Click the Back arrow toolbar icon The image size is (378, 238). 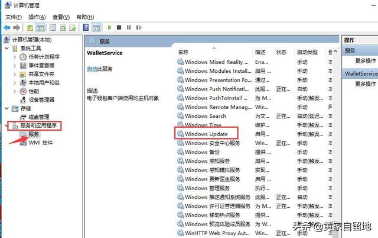point(6,28)
